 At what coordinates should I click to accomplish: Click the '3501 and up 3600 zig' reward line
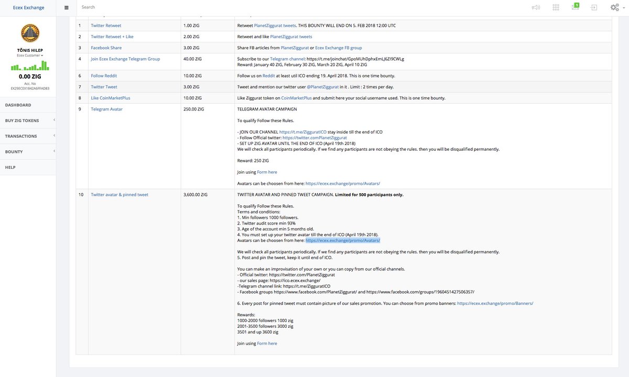click(258, 332)
